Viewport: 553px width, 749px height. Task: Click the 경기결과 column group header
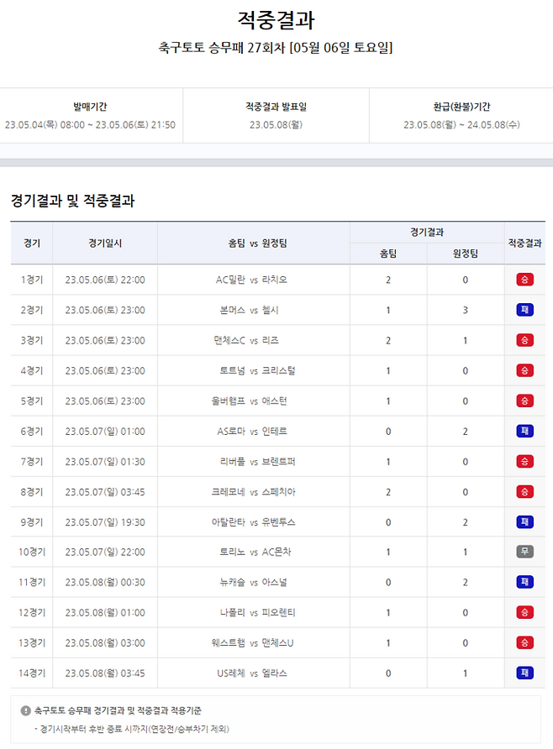[427, 232]
